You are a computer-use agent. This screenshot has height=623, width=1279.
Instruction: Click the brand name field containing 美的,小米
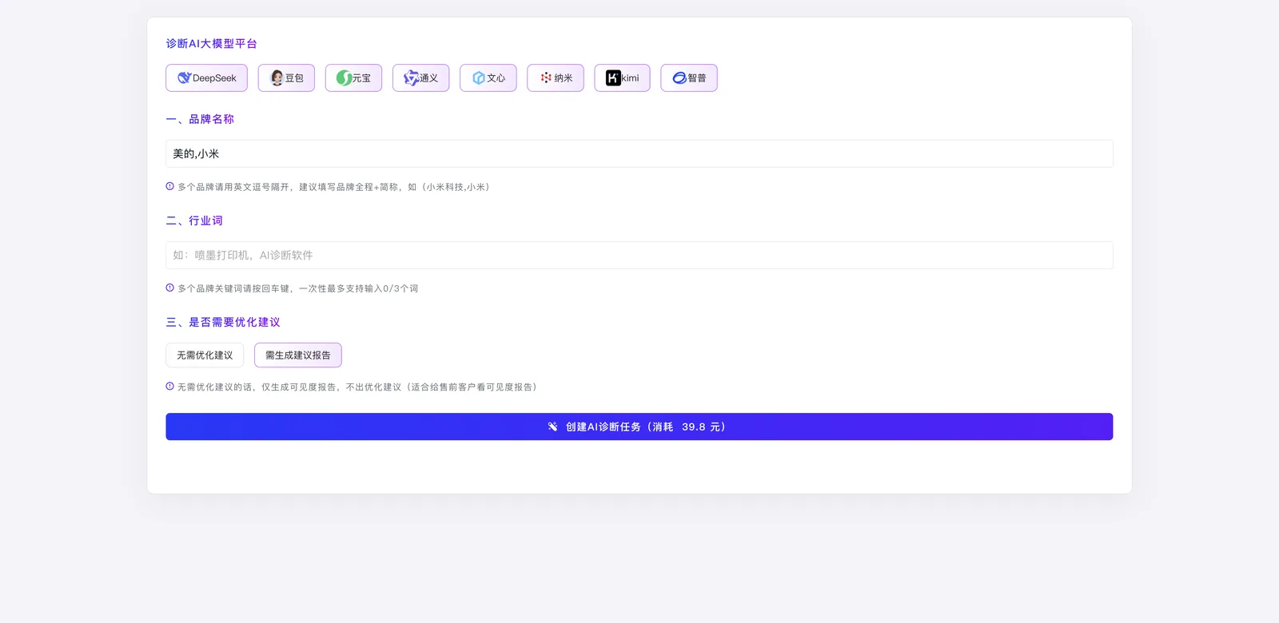tap(639, 153)
